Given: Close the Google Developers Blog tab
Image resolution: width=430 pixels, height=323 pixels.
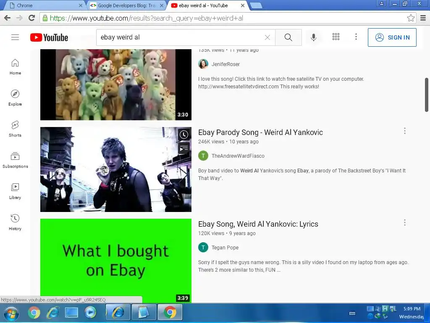Looking at the screenshot, I should click(162, 5).
